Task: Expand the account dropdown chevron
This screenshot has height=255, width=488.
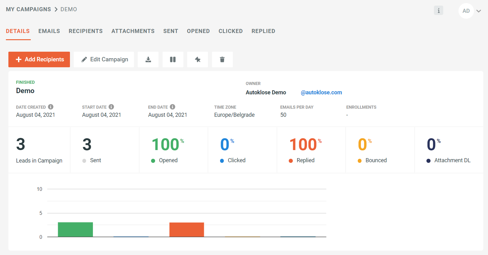Action: point(479,11)
